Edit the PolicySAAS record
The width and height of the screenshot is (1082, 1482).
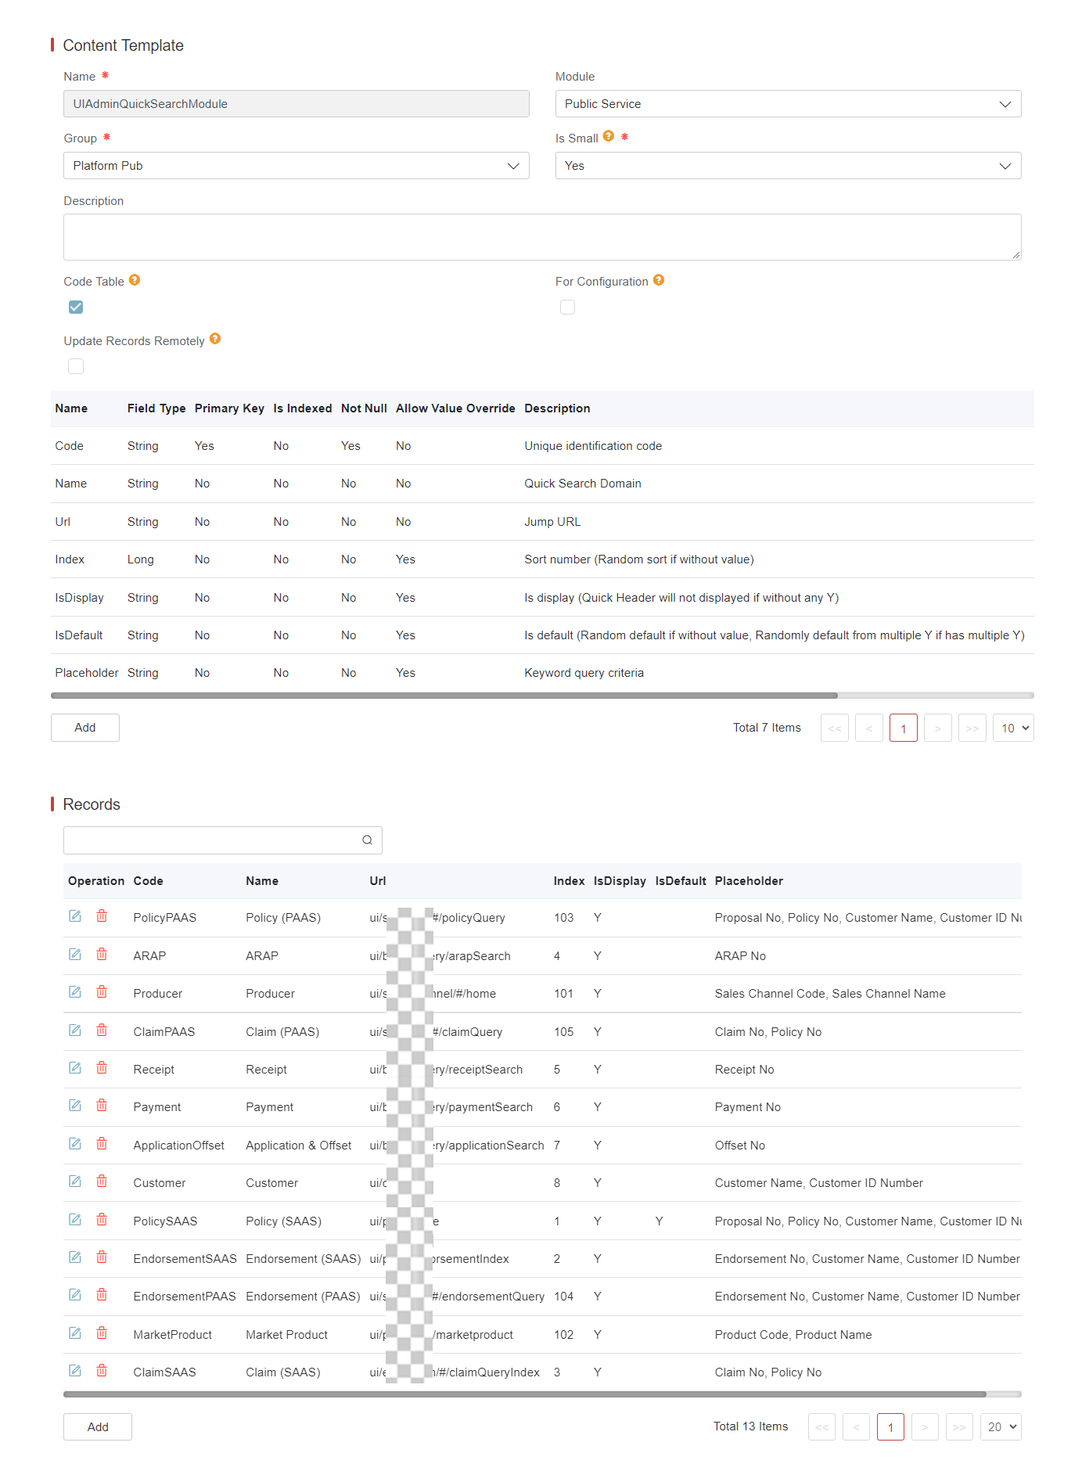(75, 1220)
